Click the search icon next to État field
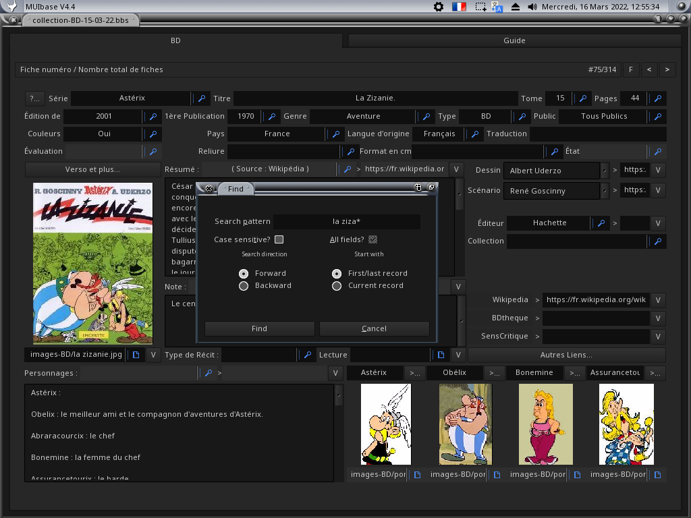691x518 pixels. coord(658,152)
